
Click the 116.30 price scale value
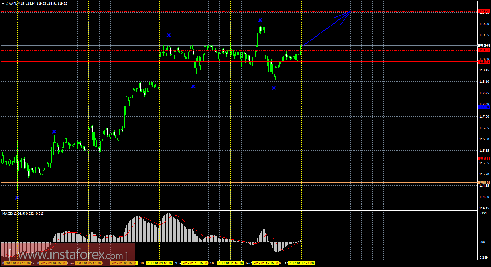[483, 139]
